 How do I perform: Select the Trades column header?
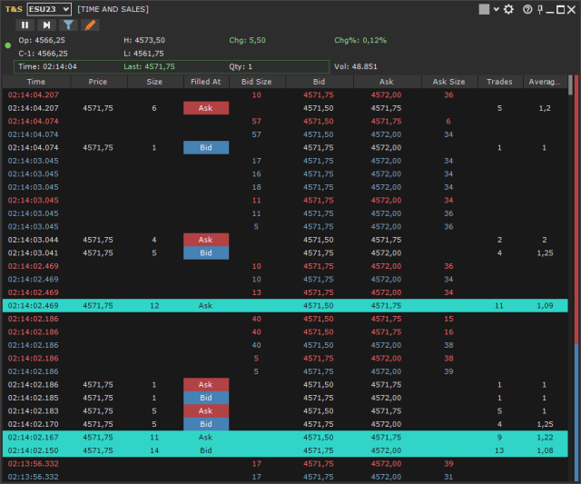pos(499,82)
